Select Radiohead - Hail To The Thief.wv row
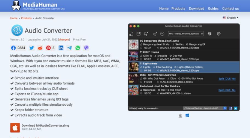The width and height of the screenshot is (250, 138). (x=184, y=90)
